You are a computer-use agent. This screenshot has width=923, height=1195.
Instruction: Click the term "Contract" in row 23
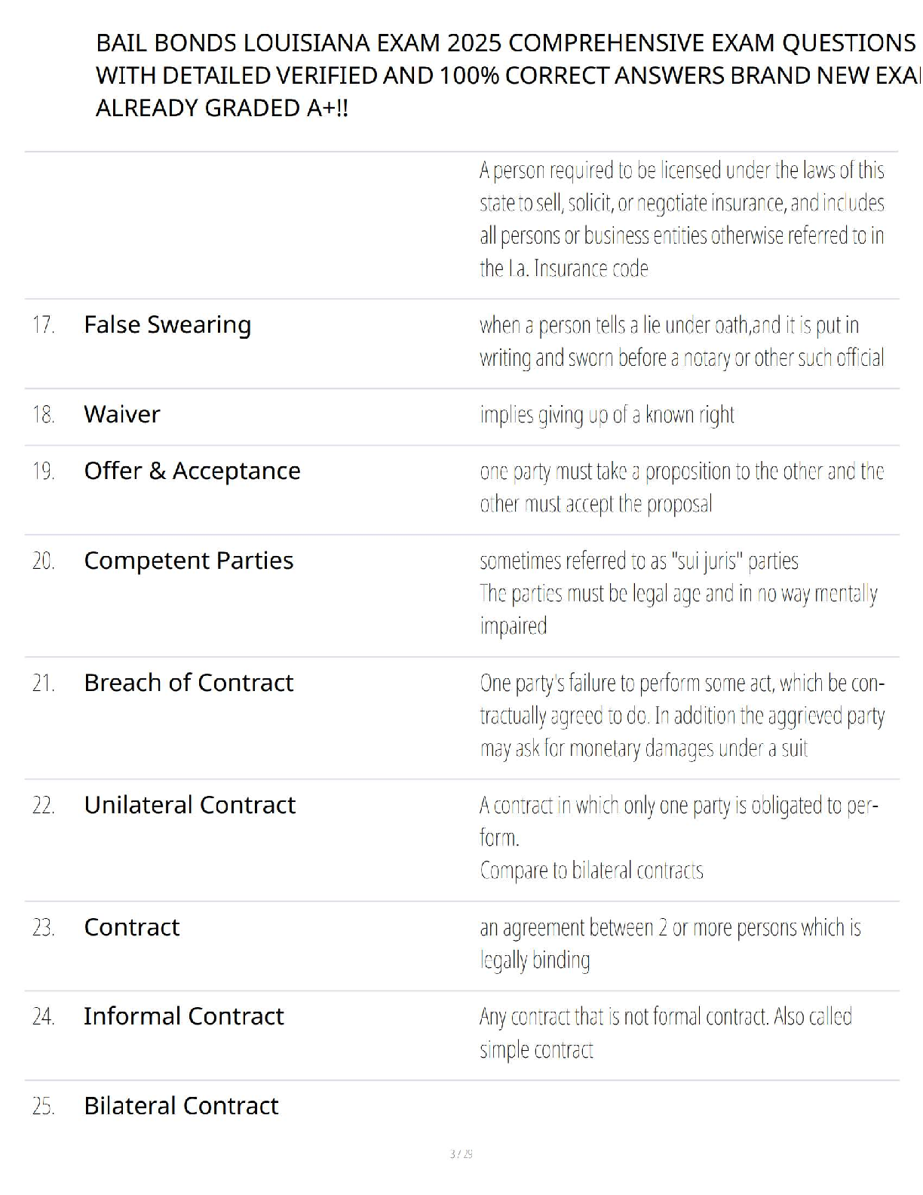[132, 927]
